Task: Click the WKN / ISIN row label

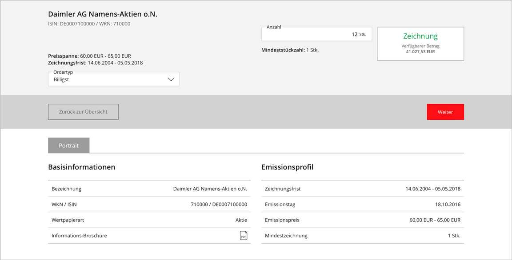Action: [x=64, y=204]
